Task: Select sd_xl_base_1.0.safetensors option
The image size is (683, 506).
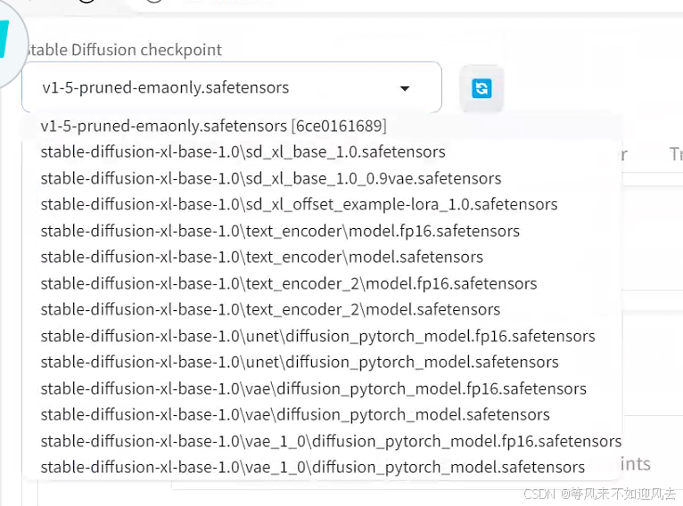Action: 323,152
